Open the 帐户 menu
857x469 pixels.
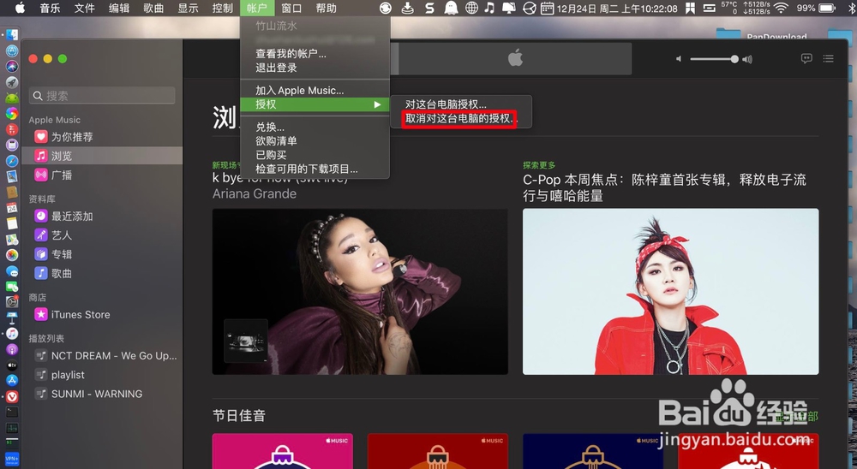(x=256, y=9)
